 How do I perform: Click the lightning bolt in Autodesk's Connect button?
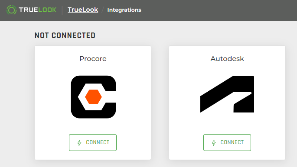214,143
